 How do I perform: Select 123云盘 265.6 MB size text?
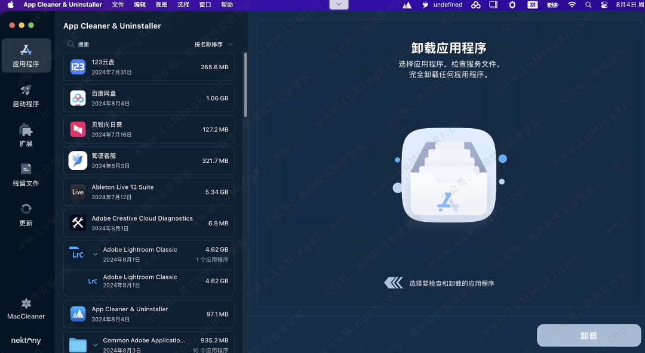214,67
